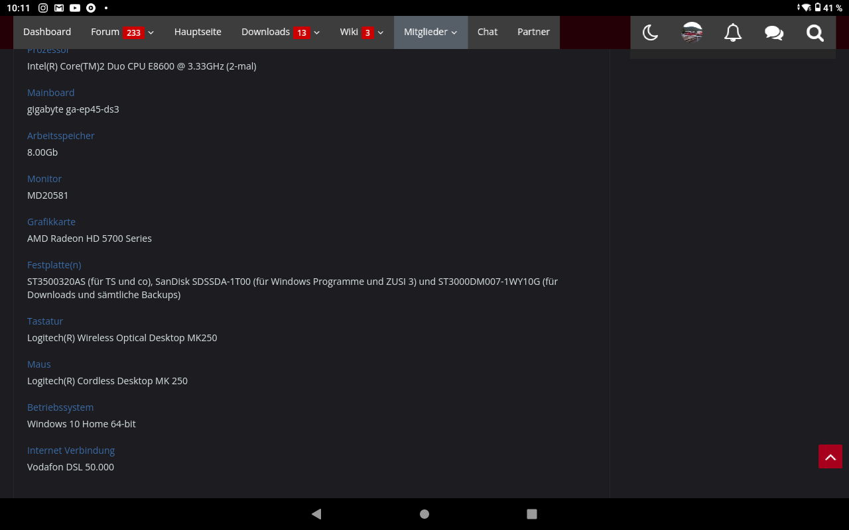The width and height of the screenshot is (849, 530).
Task: Expand the Forum dropdown chevron
Action: click(x=151, y=32)
